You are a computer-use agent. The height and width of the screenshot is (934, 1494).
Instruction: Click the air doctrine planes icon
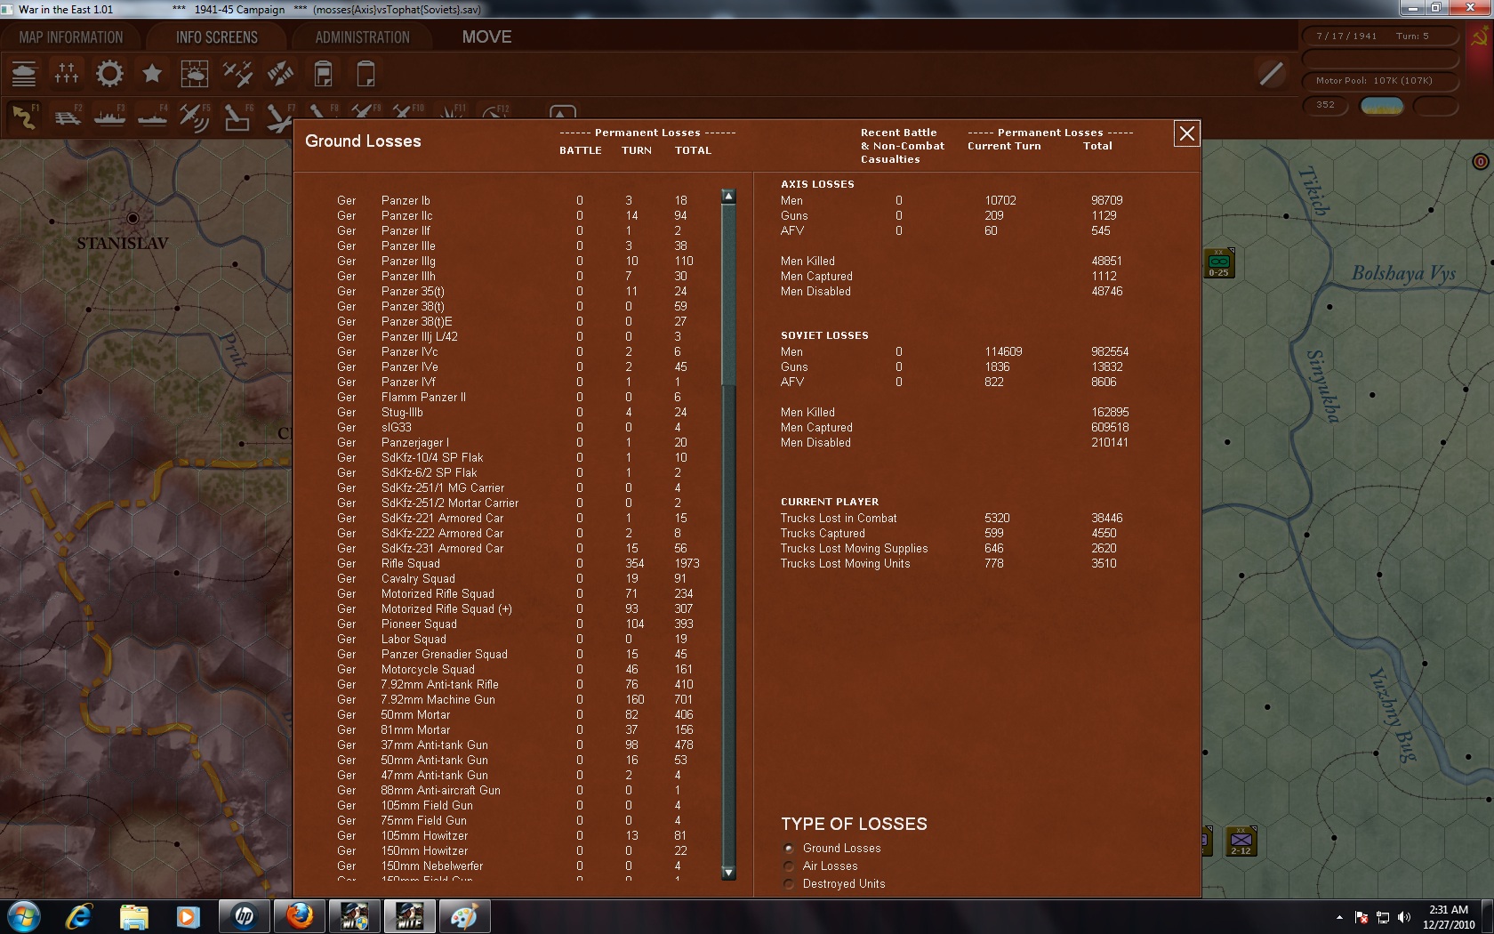(237, 74)
